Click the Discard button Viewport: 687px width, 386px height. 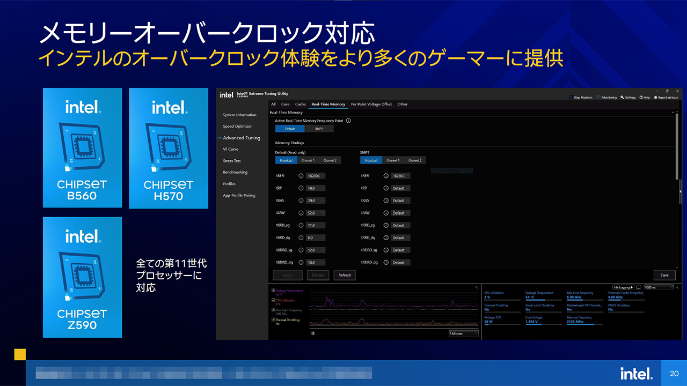point(318,275)
